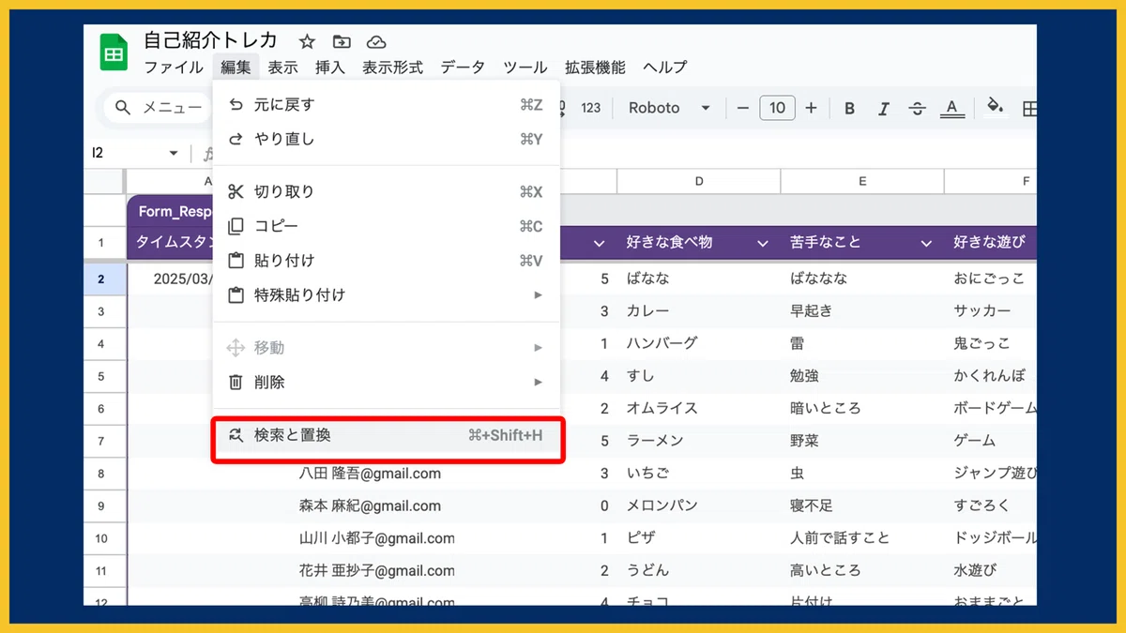Select row 9 header
The height and width of the screenshot is (633, 1126).
tap(104, 505)
